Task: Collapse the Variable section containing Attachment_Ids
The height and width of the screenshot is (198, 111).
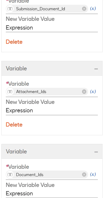Action: [96, 69]
